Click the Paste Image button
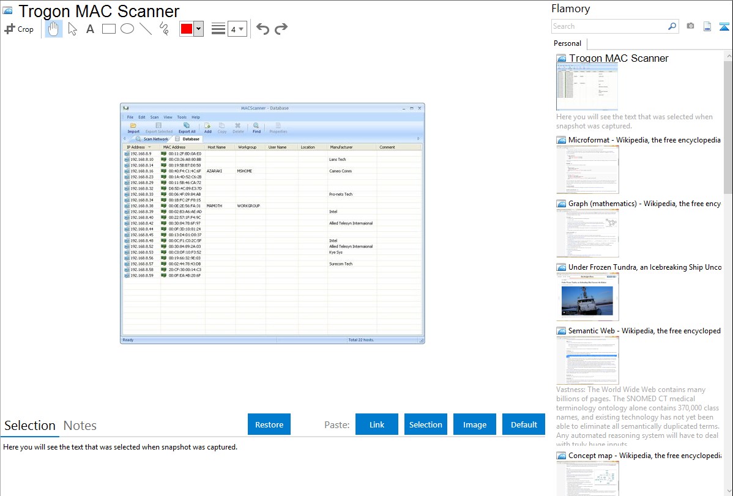The height and width of the screenshot is (496, 733). [474, 424]
